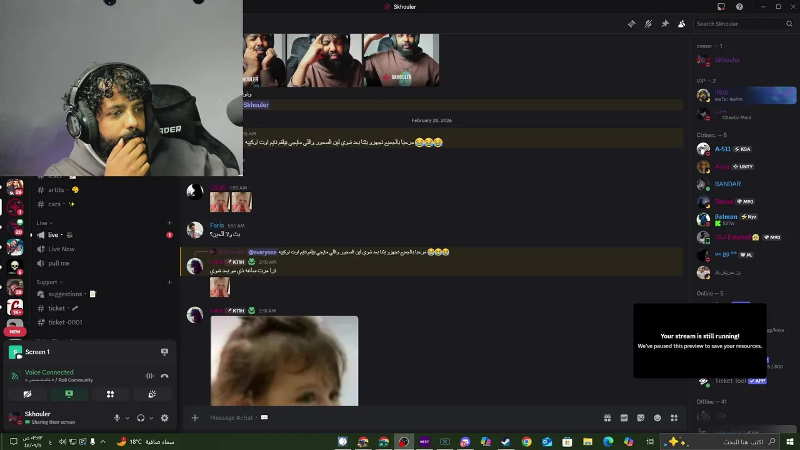The width and height of the screenshot is (800, 450).
Task: Select the Skhouler mention in chat
Action: click(x=256, y=105)
